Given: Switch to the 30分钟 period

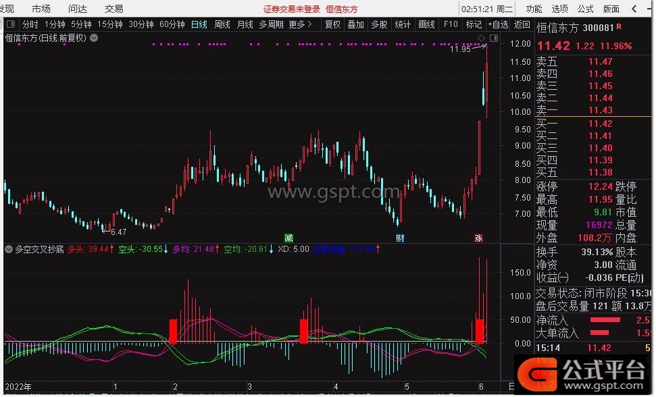Looking at the screenshot, I should click(x=141, y=25).
